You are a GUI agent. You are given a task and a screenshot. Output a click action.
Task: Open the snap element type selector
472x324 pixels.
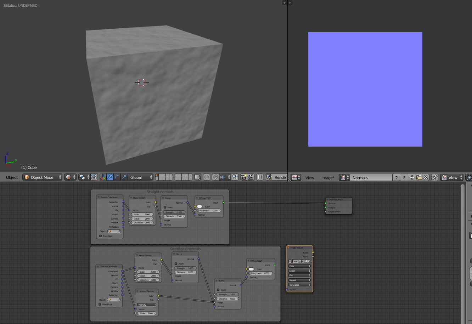(225, 177)
